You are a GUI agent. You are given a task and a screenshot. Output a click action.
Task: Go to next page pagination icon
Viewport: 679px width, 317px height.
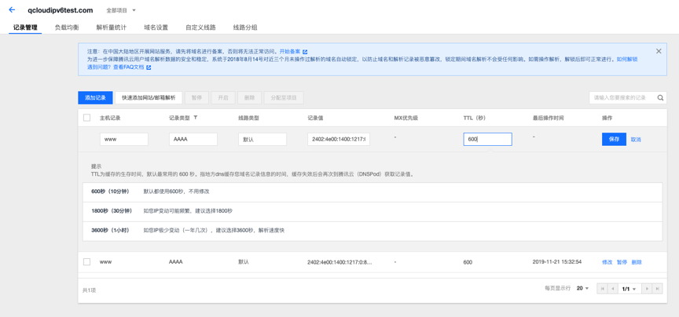[647, 289]
